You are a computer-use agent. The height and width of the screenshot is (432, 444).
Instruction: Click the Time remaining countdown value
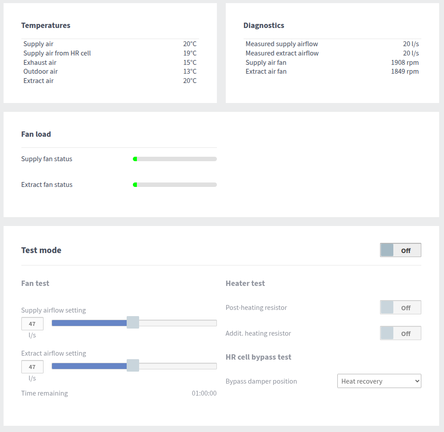[x=204, y=393]
